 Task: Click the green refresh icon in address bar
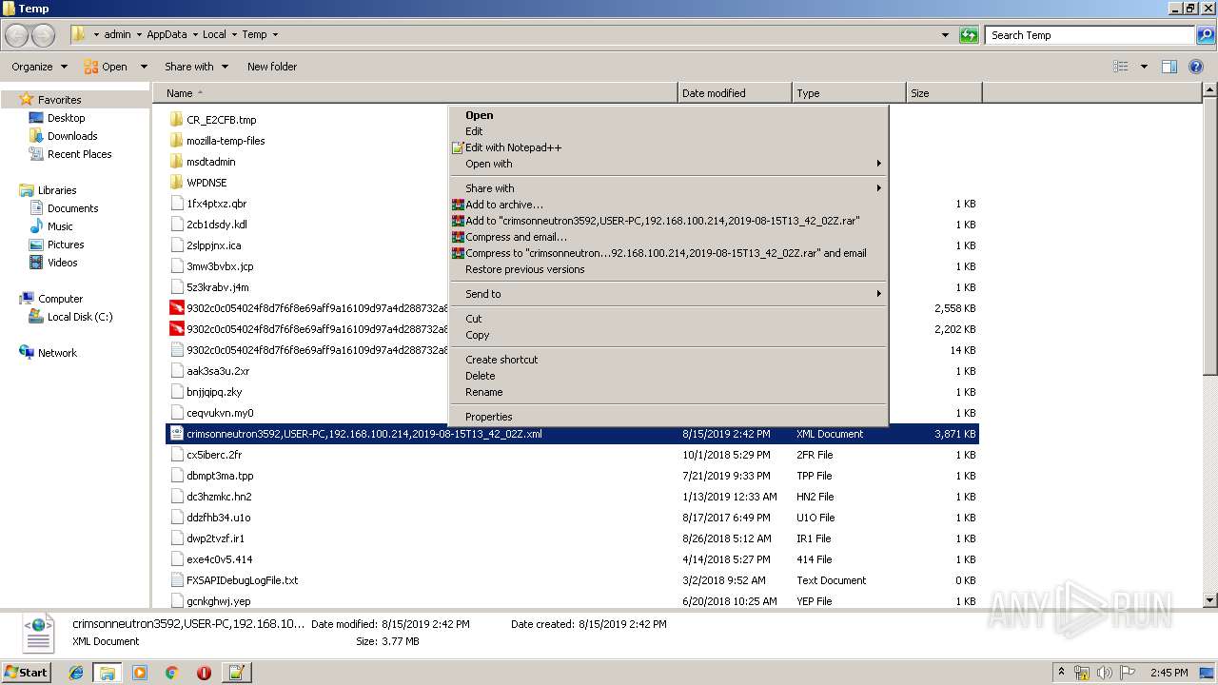click(x=969, y=35)
